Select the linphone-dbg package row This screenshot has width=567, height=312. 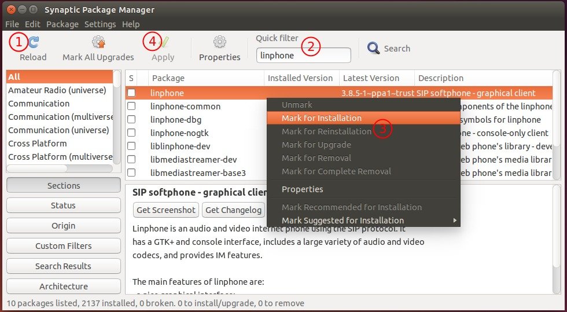point(196,120)
